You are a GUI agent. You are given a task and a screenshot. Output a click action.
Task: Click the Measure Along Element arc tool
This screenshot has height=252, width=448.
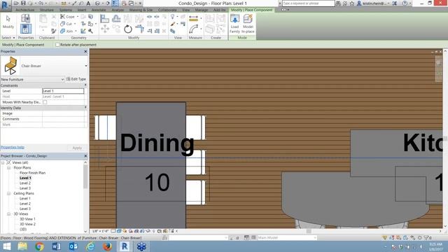tap(193, 29)
